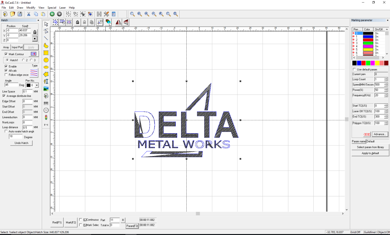The image size is (390, 235).
Task: Click the zoom out magnifier icon
Action: [154, 14]
